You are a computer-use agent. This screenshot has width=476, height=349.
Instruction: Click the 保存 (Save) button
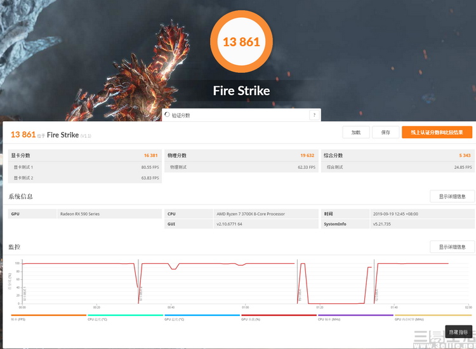tap(385, 133)
